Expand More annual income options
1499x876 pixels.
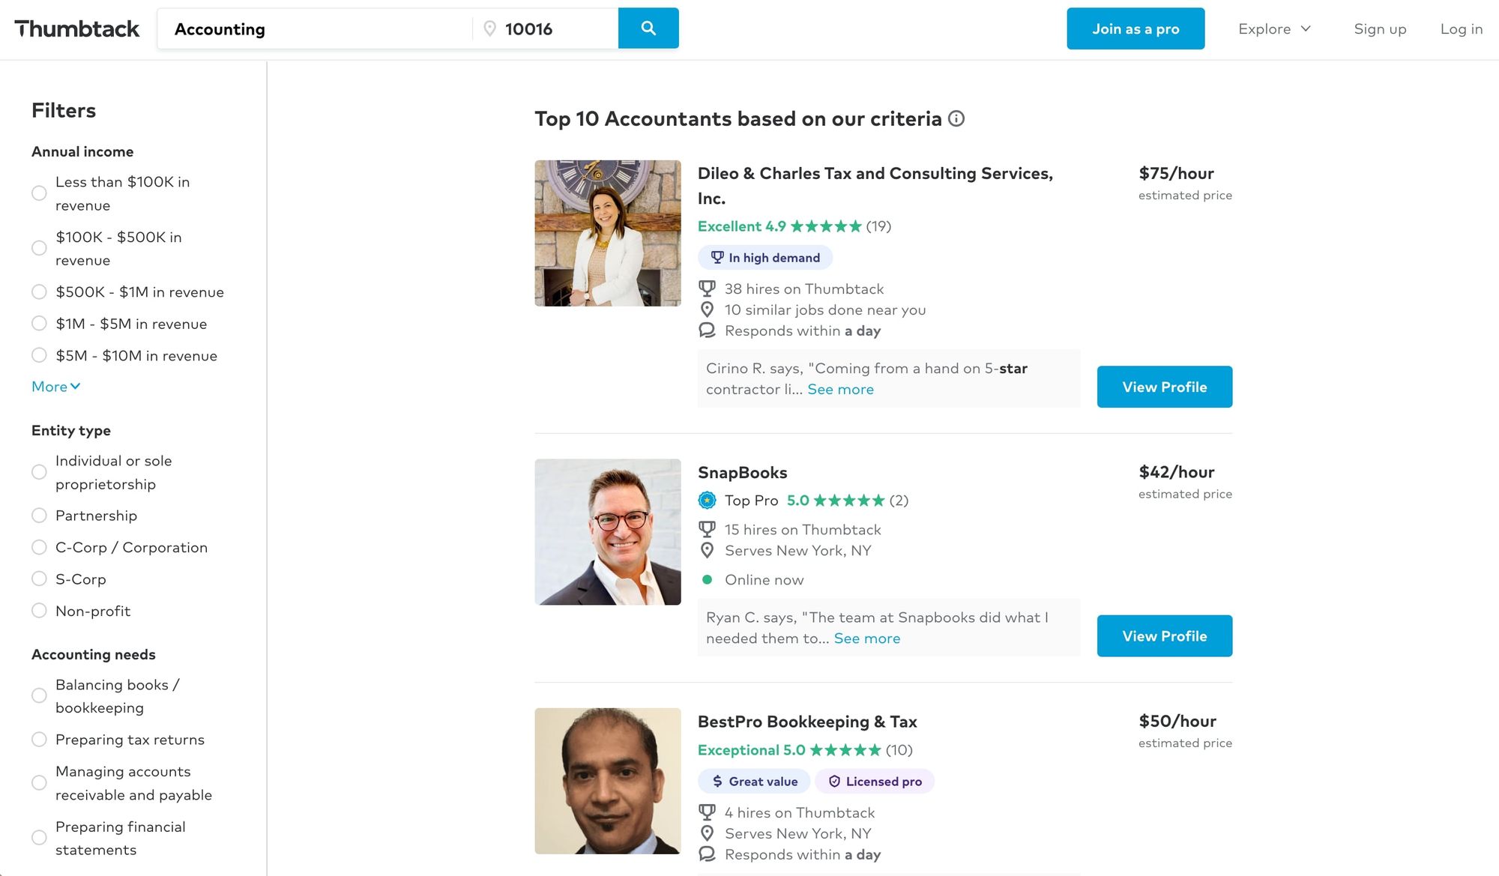click(55, 387)
